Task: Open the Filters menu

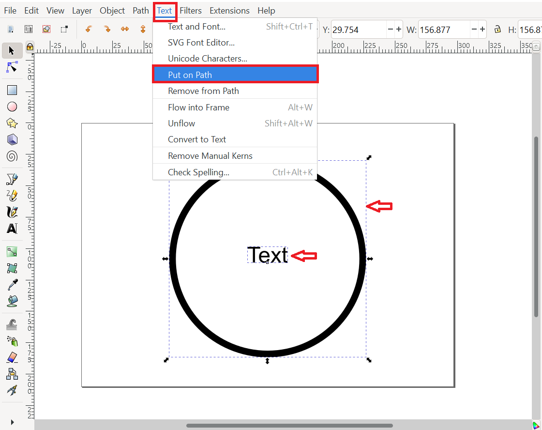Action: (191, 10)
